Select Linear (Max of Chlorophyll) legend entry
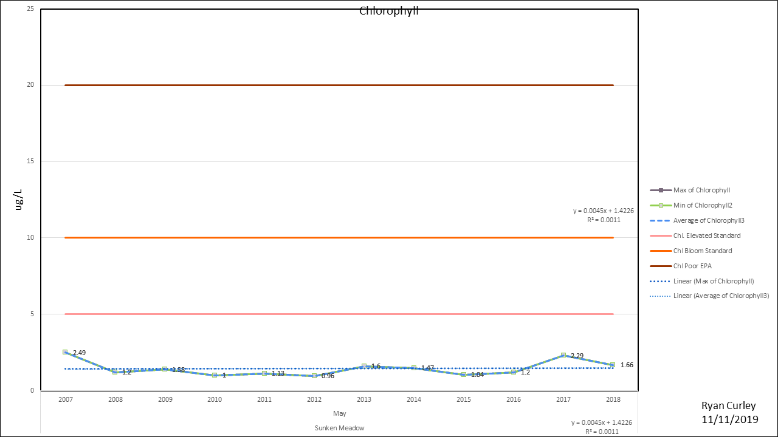Image resolution: width=778 pixels, height=437 pixels. tap(714, 281)
